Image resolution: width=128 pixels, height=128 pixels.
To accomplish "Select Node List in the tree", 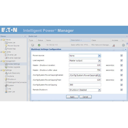I will click(x=12, y=43).
